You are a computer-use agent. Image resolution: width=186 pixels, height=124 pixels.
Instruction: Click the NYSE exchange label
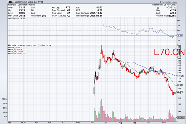pos(41,2)
